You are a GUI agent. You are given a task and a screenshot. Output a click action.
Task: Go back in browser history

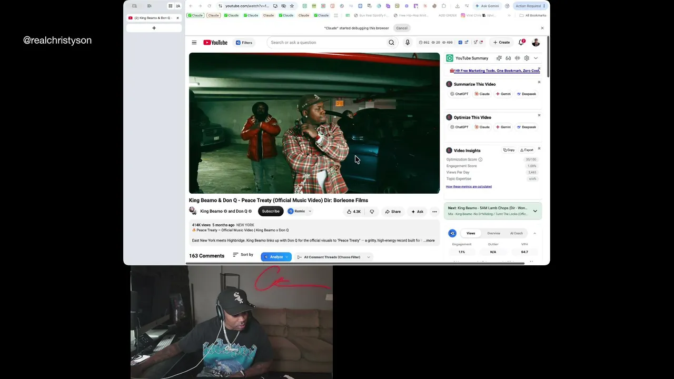tap(191, 6)
